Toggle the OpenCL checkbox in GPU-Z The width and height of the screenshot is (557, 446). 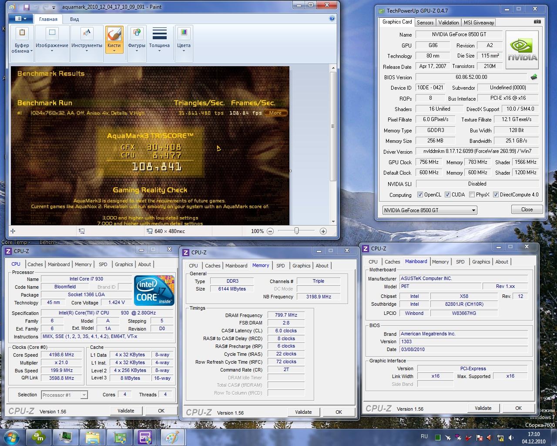pos(420,195)
